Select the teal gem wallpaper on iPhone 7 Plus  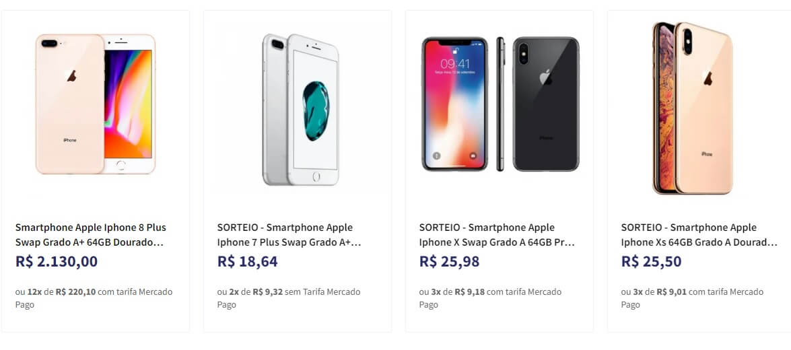pos(316,111)
